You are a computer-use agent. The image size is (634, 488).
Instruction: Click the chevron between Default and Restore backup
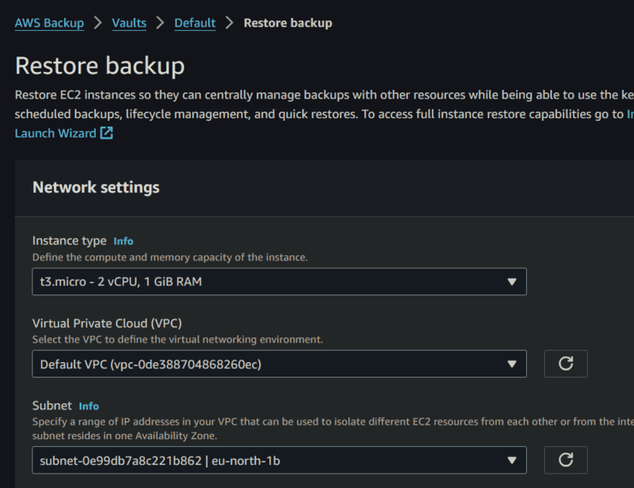(229, 23)
